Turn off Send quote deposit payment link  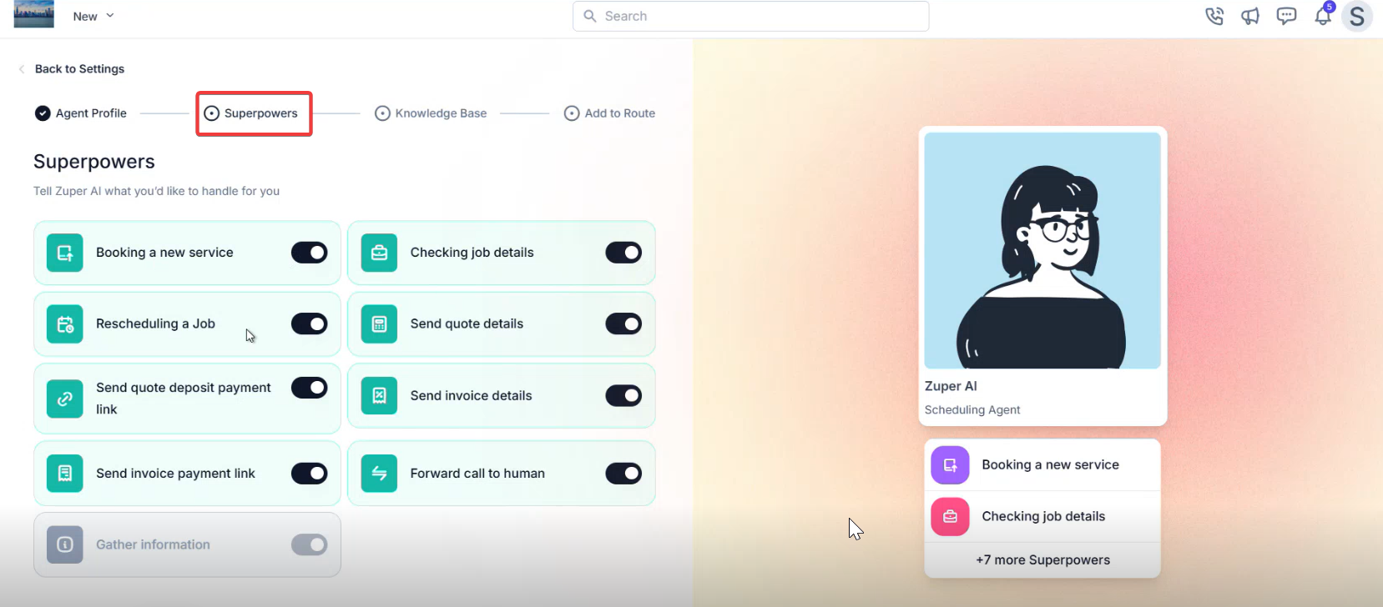309,388
